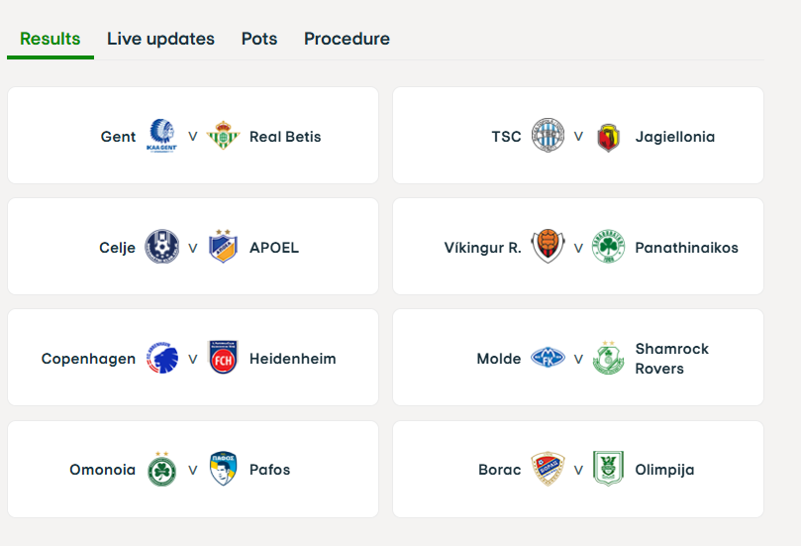This screenshot has height=546, width=801.
Task: Switch to the Live updates tab
Action: tap(160, 39)
